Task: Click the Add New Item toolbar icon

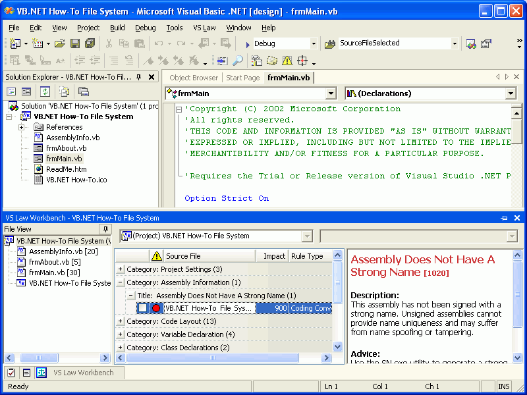Action: 38,43
